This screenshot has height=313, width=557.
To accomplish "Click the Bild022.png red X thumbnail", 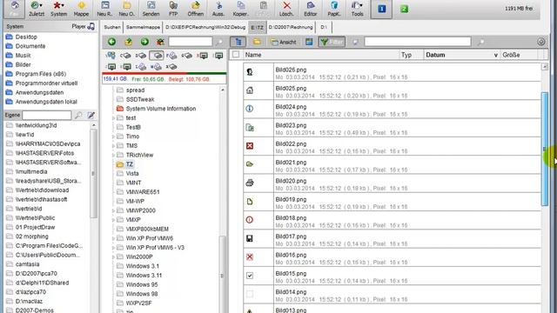I will [x=250, y=146].
